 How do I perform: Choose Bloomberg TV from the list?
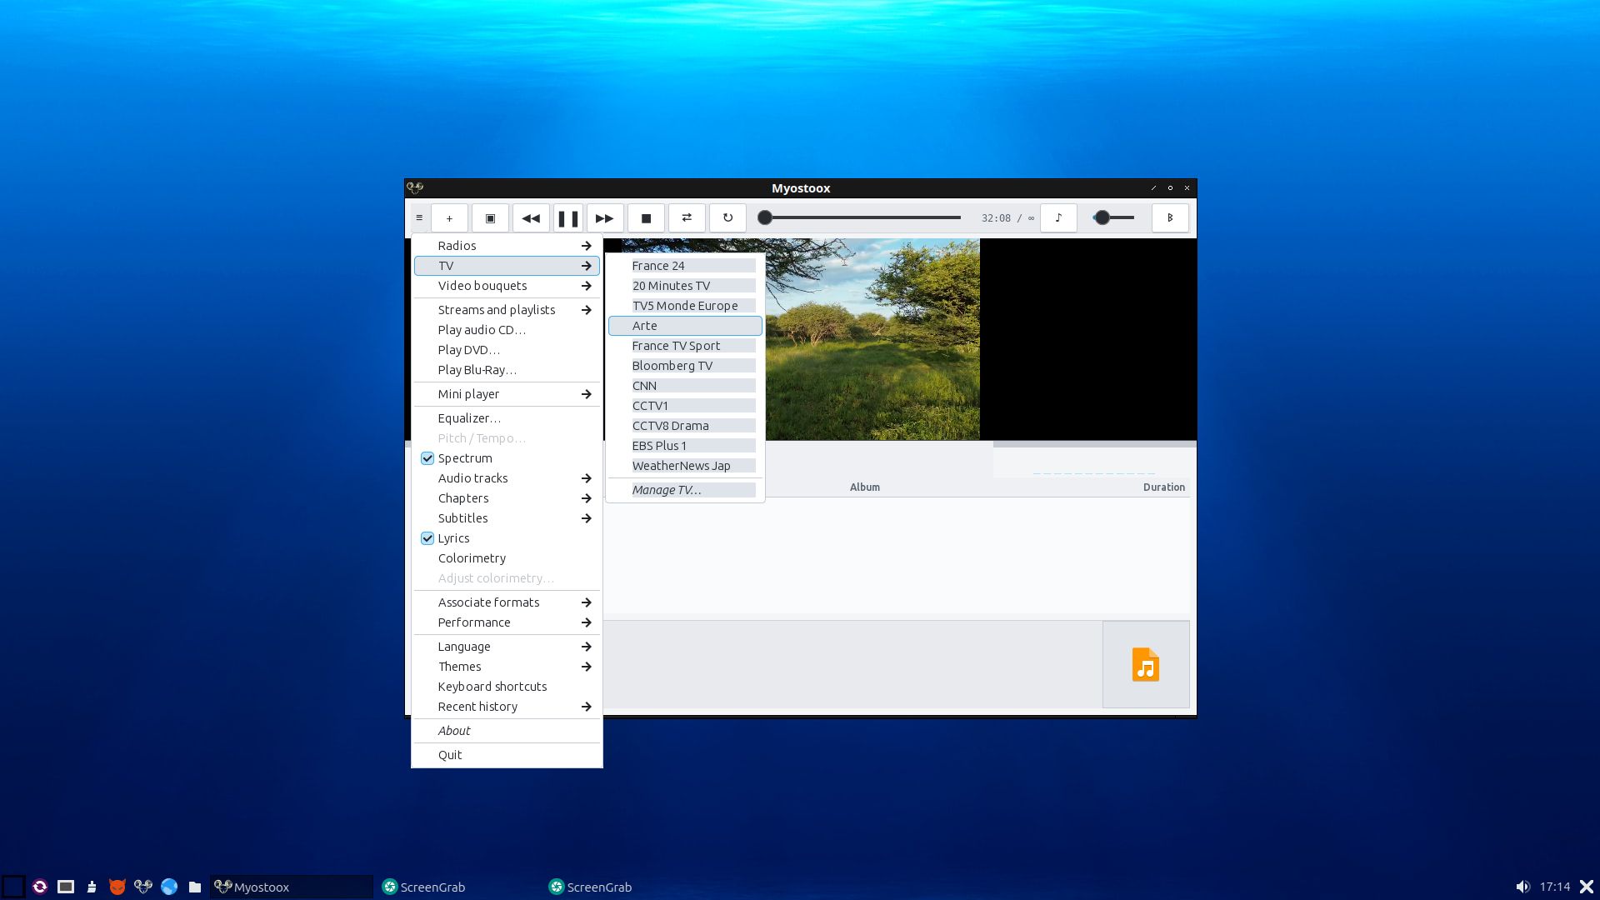coord(685,366)
